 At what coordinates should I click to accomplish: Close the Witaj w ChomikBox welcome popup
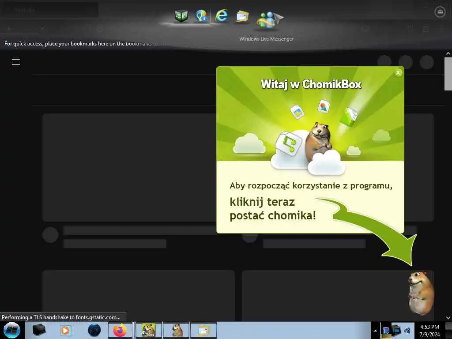[398, 73]
